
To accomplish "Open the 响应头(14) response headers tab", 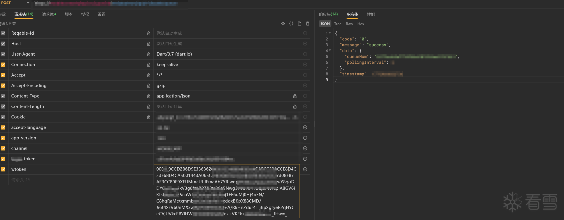I will (x=328, y=14).
